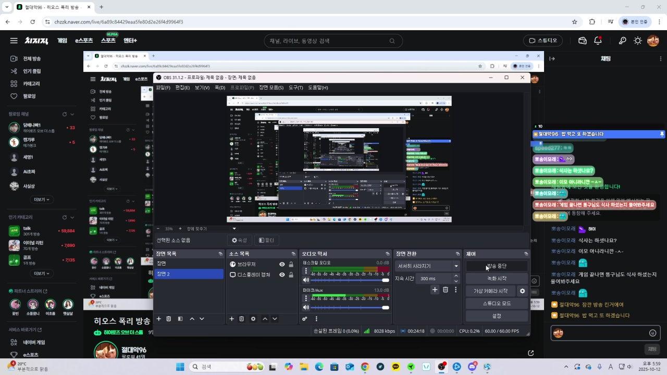Click the 녹화 시작 button
The width and height of the screenshot is (667, 375).
tap(497, 279)
